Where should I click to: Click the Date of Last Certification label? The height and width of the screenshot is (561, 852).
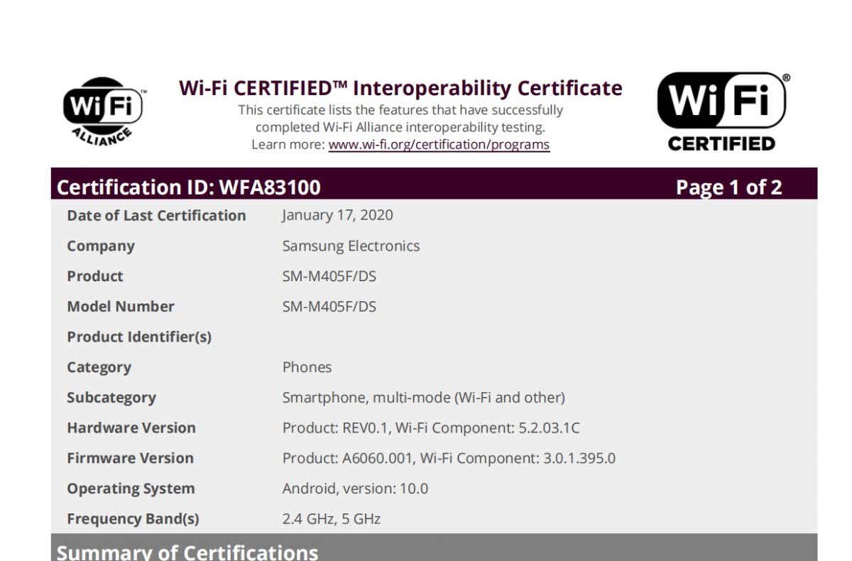156,215
